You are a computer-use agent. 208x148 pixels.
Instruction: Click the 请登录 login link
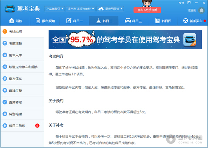pos(192,10)
